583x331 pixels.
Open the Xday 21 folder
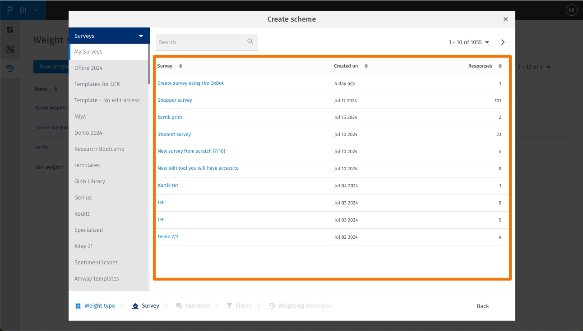click(108, 246)
